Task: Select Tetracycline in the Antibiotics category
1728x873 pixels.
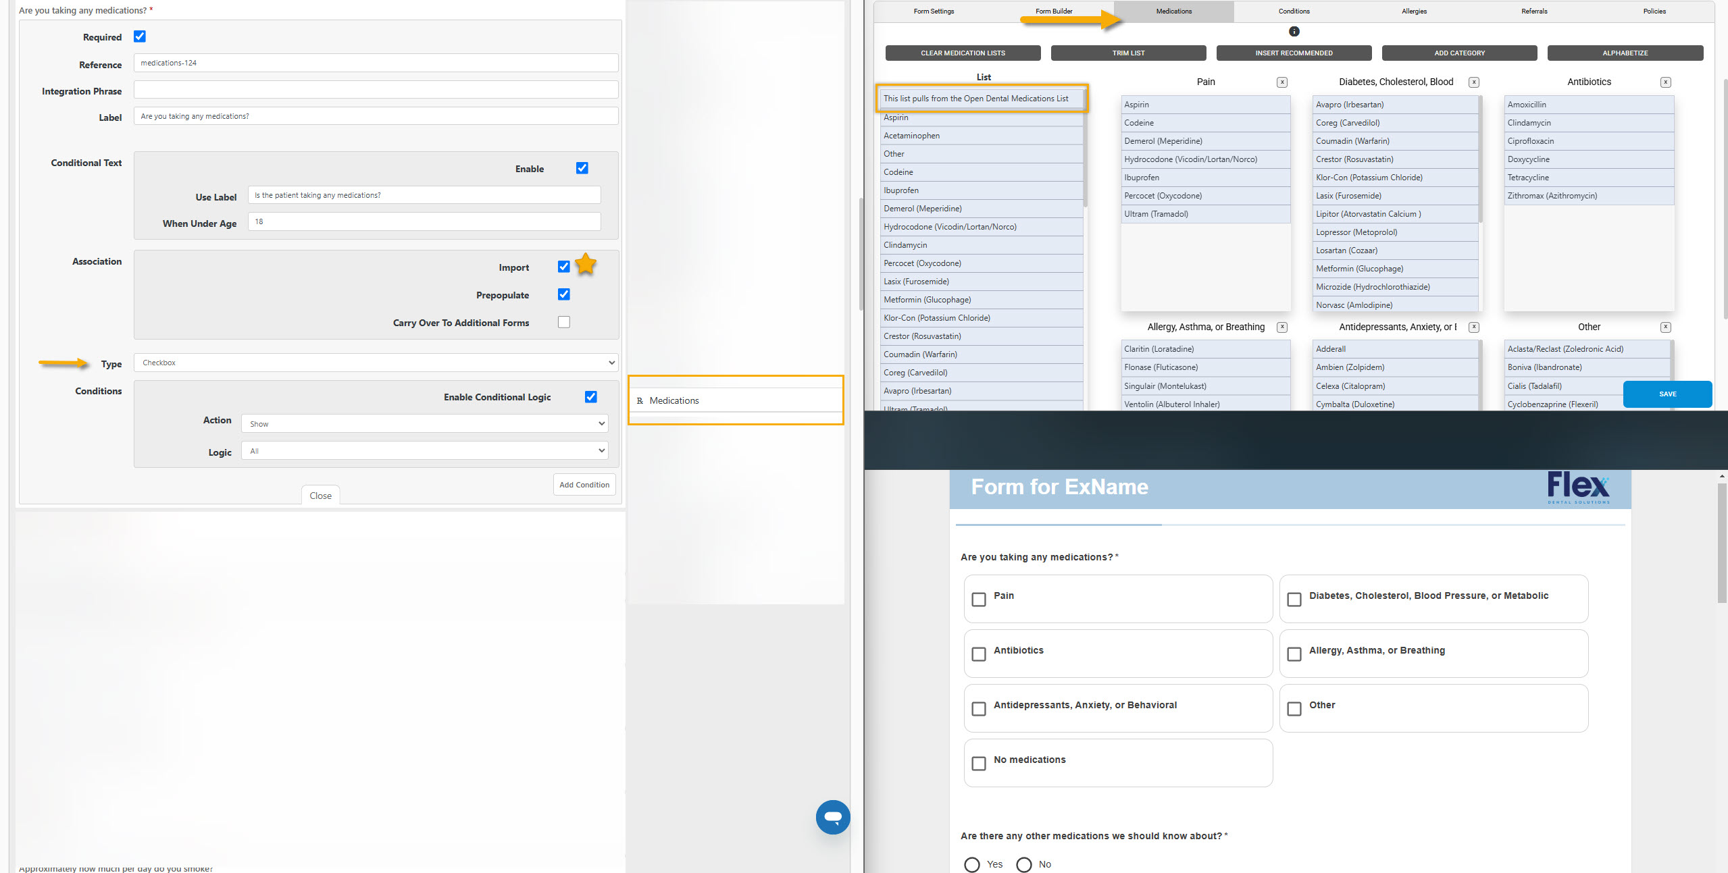Action: tap(1589, 178)
